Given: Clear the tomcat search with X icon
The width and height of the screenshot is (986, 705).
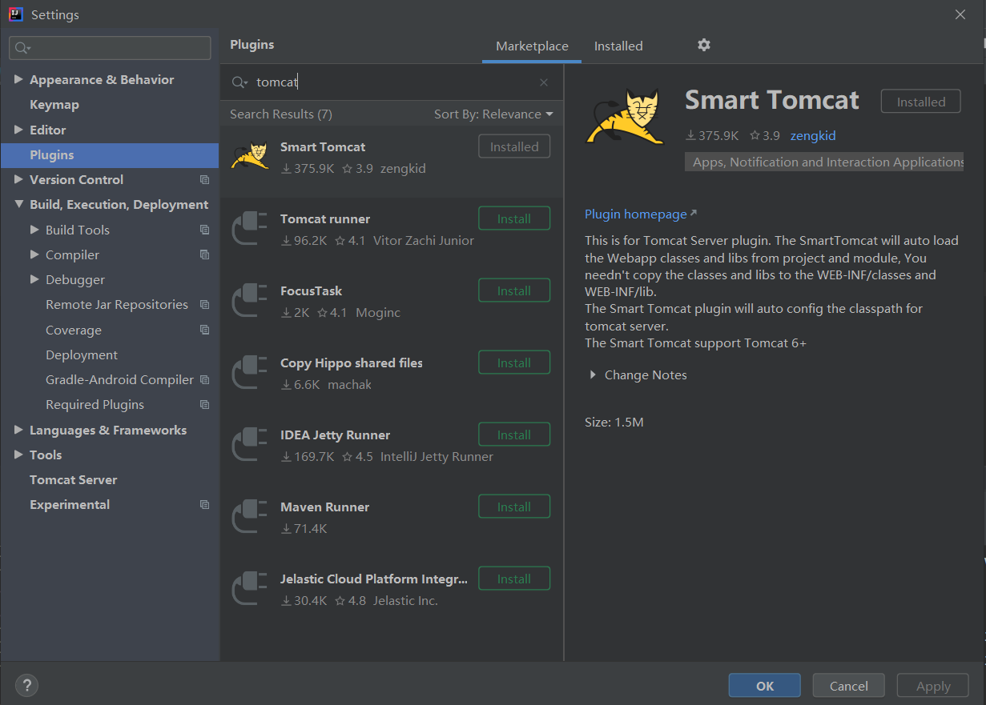Looking at the screenshot, I should 544,82.
